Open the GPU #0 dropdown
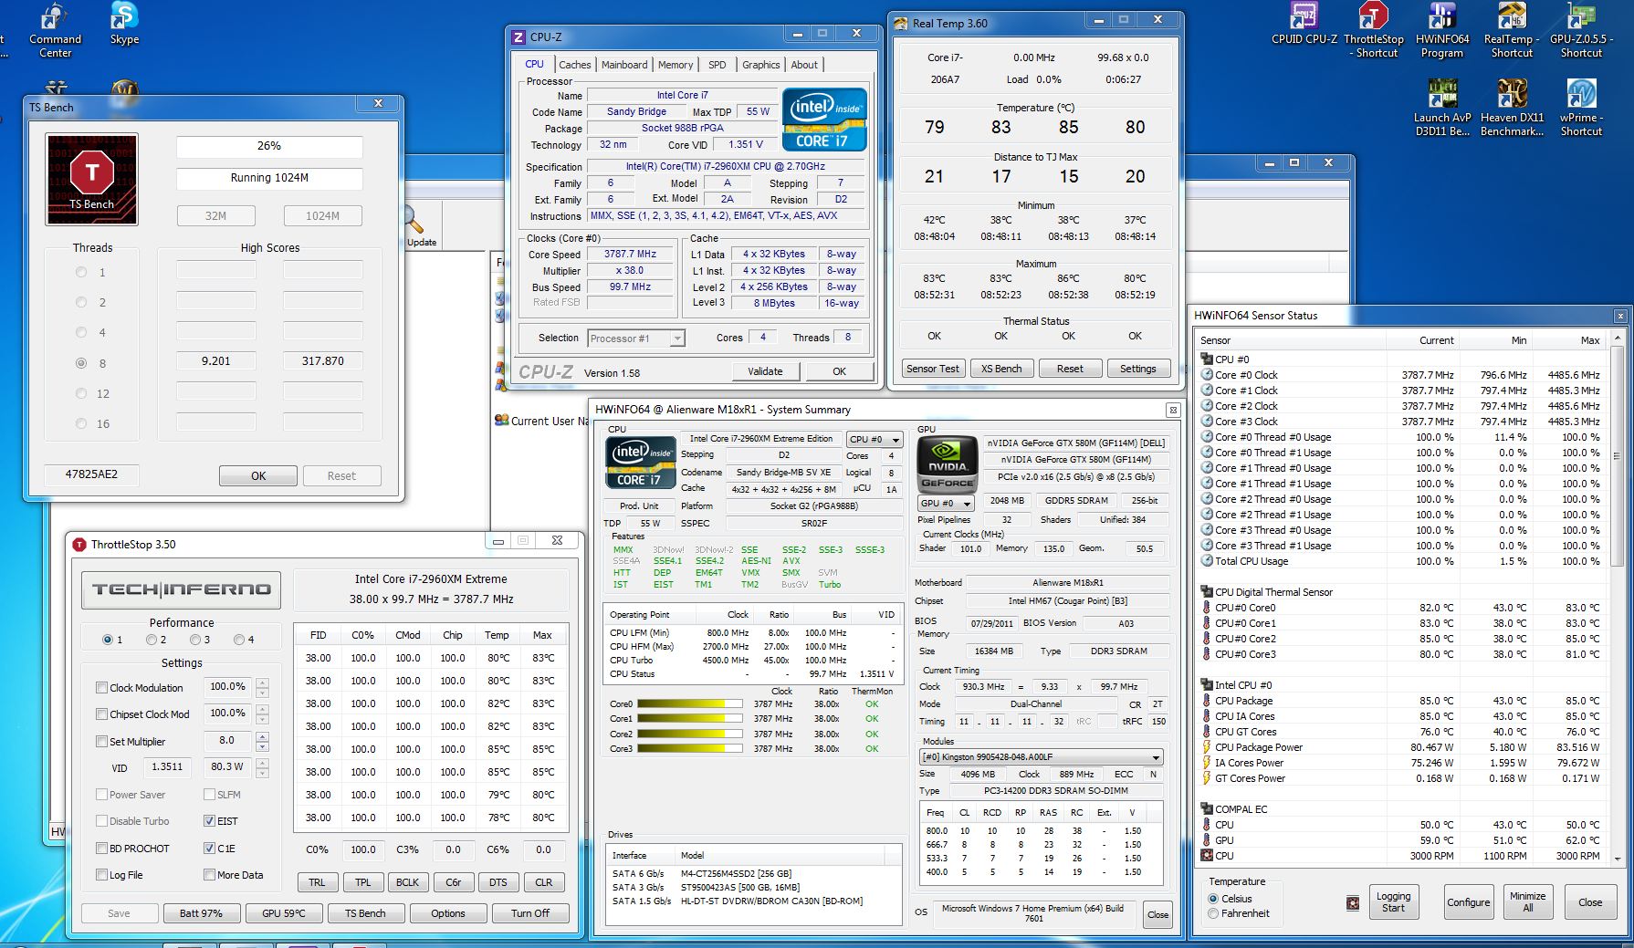The image size is (1634, 948). pos(968,504)
